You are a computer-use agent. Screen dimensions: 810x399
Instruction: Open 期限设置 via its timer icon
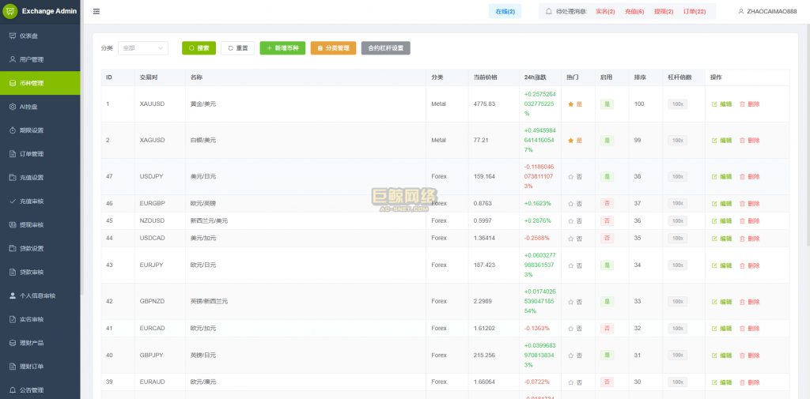[13, 130]
